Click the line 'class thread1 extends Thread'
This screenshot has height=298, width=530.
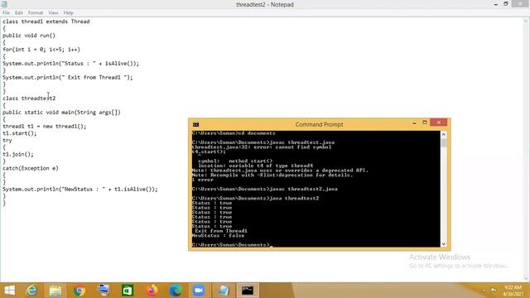46,22
